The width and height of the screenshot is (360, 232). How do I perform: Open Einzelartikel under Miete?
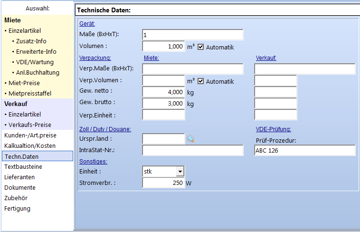pos(25,30)
